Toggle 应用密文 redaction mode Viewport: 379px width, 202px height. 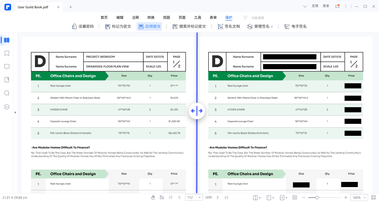click(149, 26)
